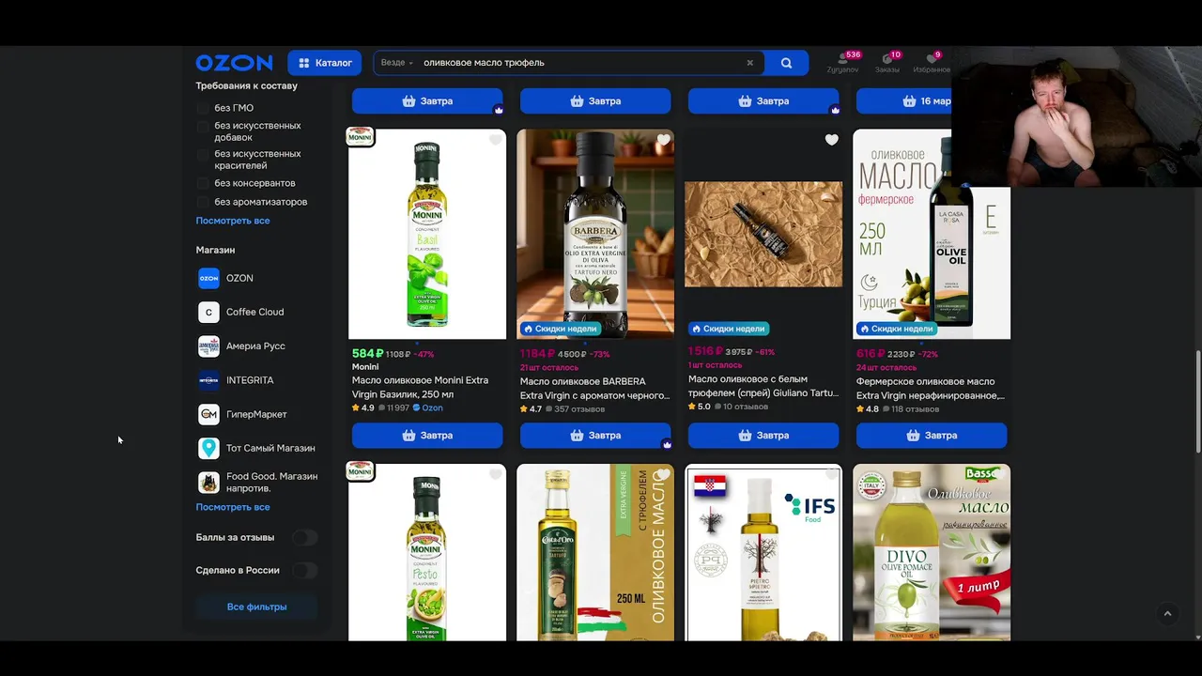1202x676 pixels.
Task: Select Food Good. Магазин напротив store filter
Action: coord(256,482)
